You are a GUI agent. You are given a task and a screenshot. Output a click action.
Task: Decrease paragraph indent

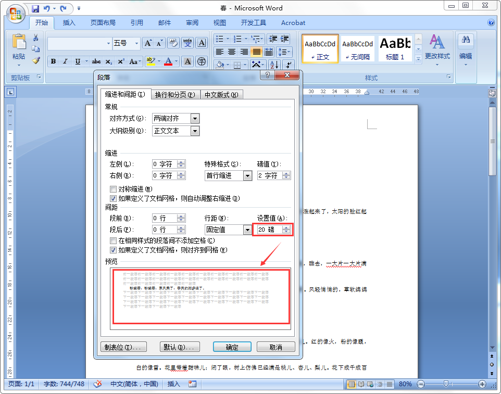(273, 39)
